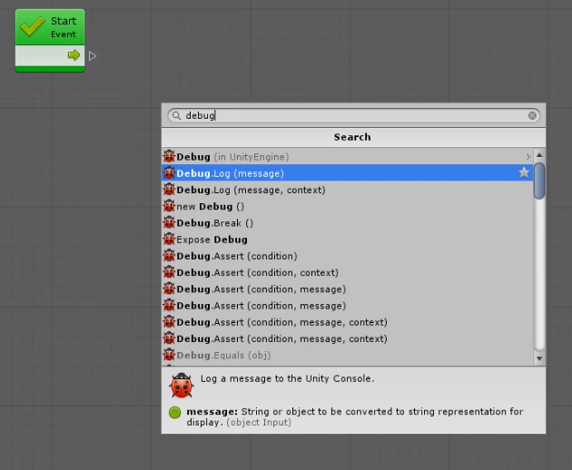Click the scrollbar up arrow in results list
Viewport: 572px width, 470px height.
(540, 156)
